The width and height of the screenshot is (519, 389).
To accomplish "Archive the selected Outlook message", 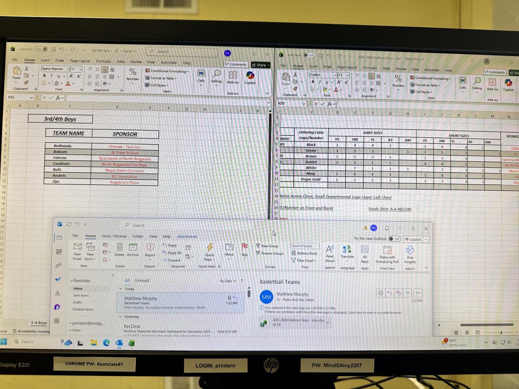I will pos(133,250).
